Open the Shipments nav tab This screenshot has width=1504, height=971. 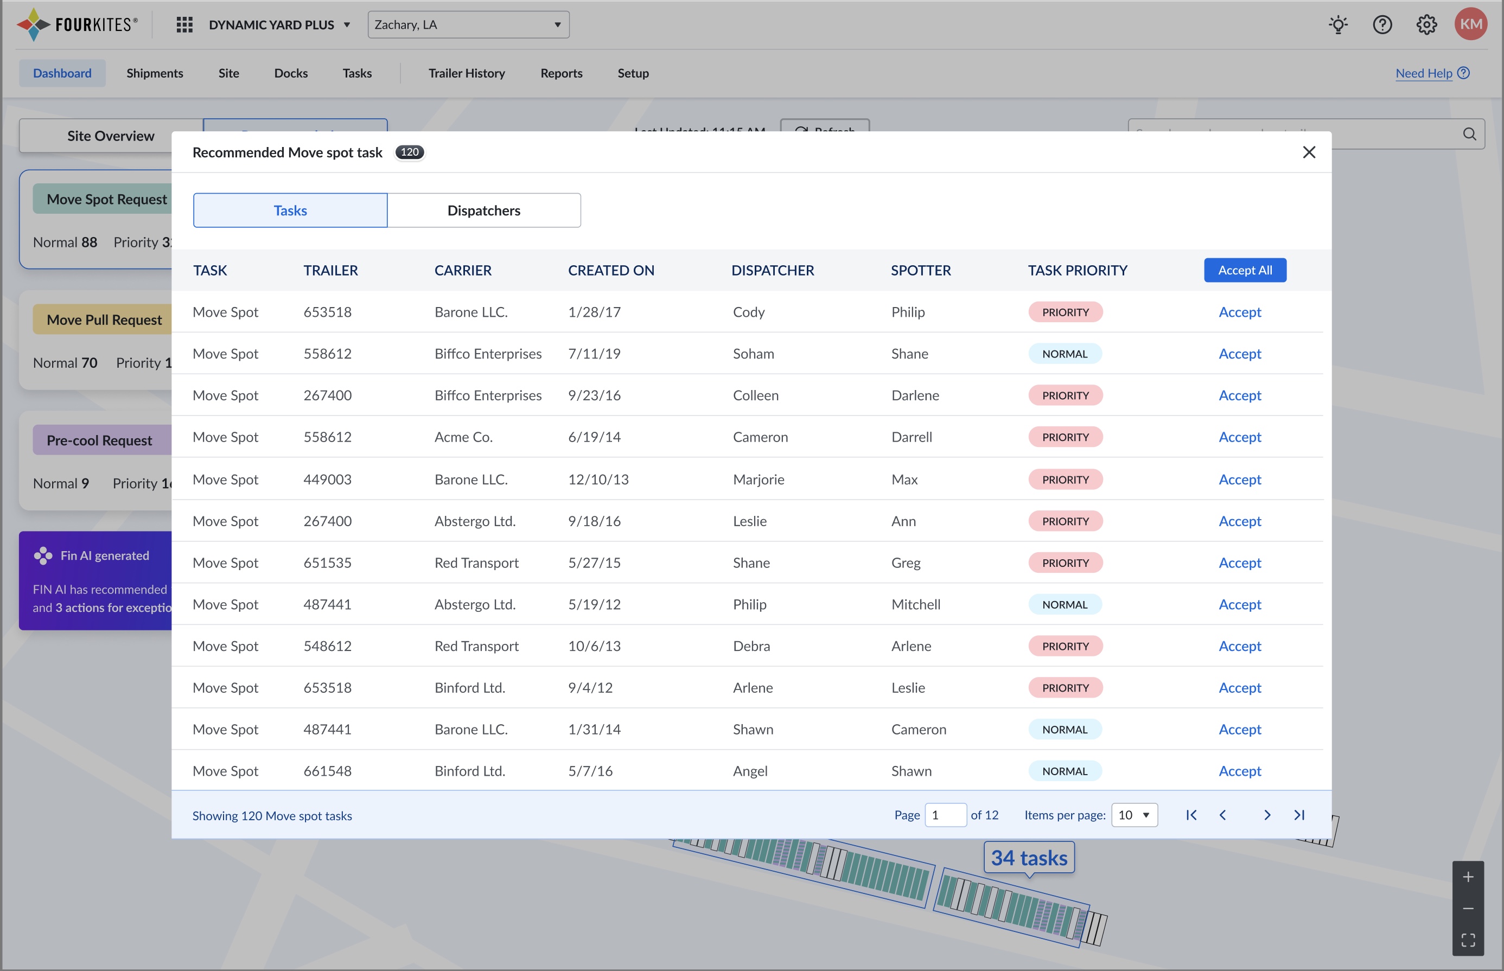tap(155, 73)
